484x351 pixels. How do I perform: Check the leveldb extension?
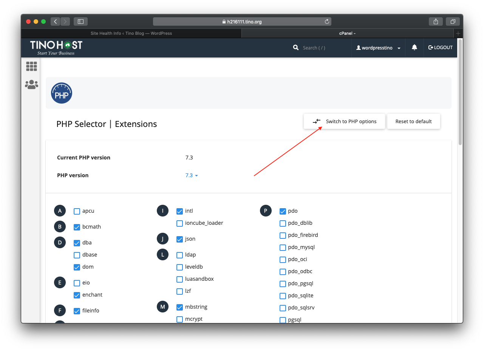(x=180, y=267)
